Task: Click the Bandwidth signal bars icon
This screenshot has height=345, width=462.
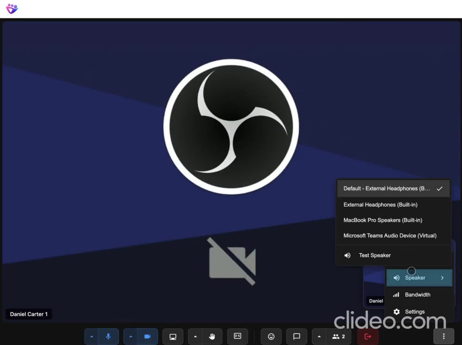Action: coord(396,295)
